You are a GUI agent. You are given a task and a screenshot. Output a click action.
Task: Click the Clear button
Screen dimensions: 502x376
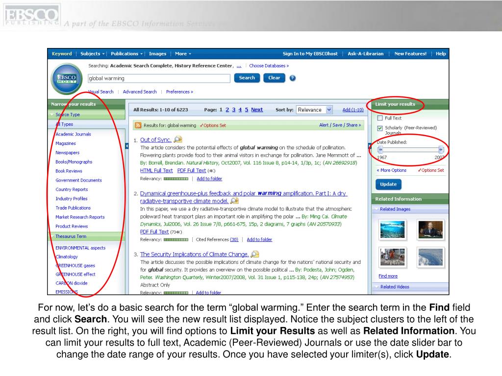pos(274,78)
